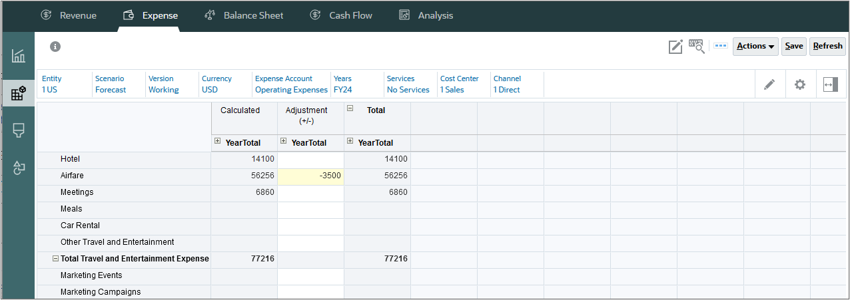
Task: Edit members with the pencil icon
Action: [x=769, y=84]
